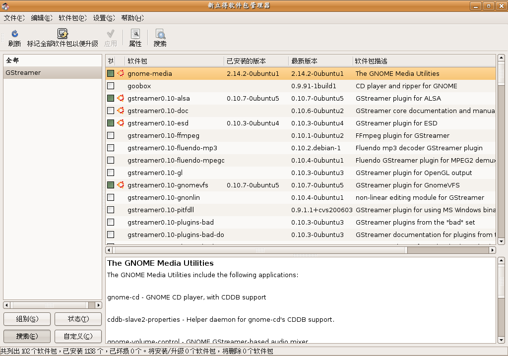
Task: Click the package list horizontal scrollbar thumb
Action: (260, 250)
